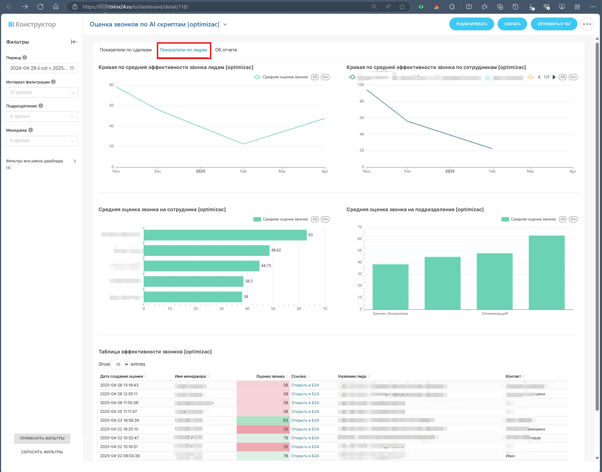Image resolution: width=602 pixels, height=472 pixels.
Task: Invert legend selection in employee bar chart
Action: coord(325,219)
